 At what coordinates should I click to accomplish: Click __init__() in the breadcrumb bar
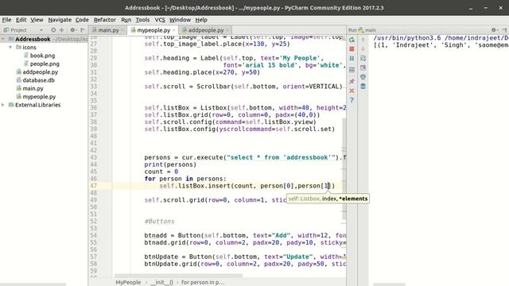click(161, 282)
